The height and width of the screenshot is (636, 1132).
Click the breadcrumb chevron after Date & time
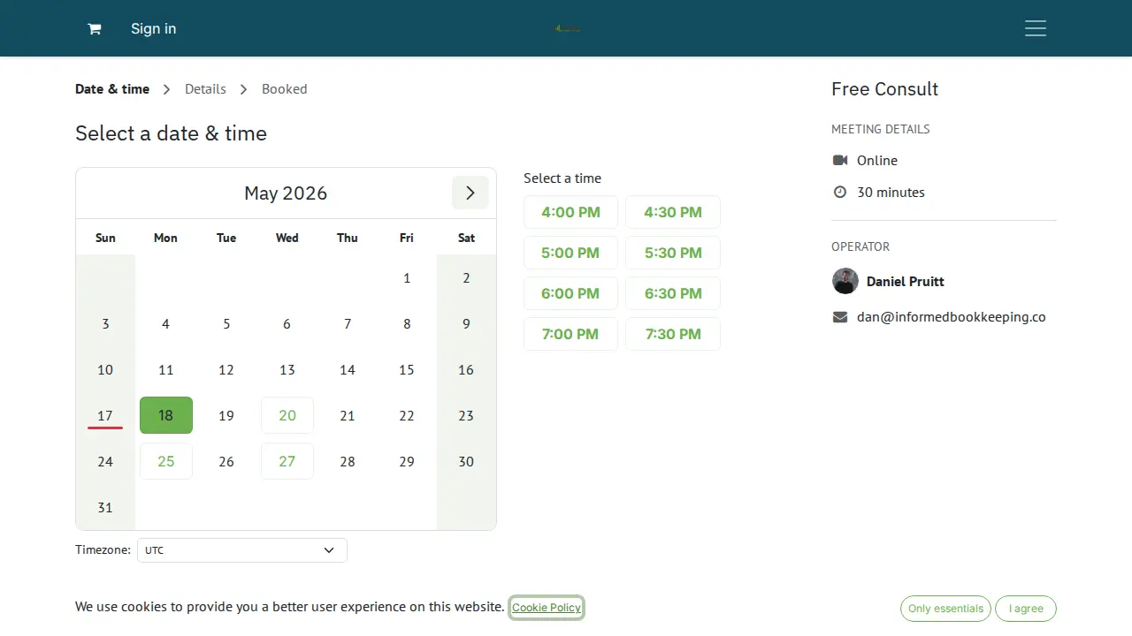point(166,89)
